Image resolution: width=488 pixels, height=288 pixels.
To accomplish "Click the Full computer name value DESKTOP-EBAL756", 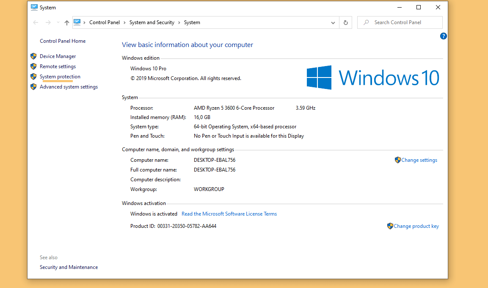I will [x=215, y=170].
